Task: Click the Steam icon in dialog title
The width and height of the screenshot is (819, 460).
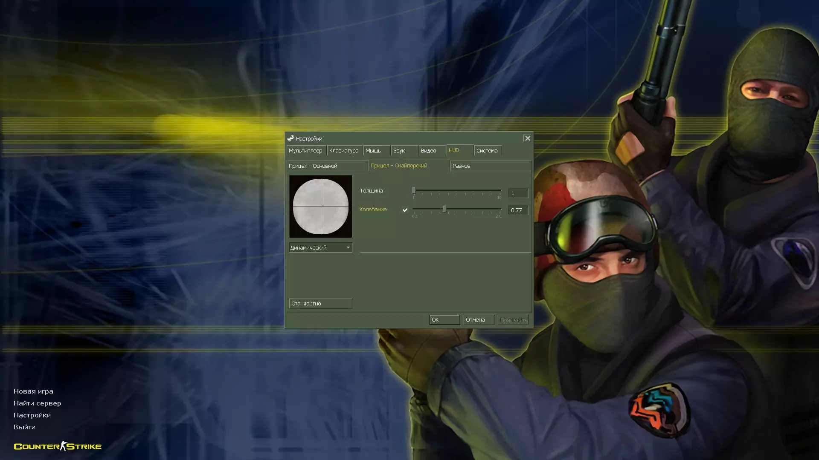Action: [x=290, y=138]
